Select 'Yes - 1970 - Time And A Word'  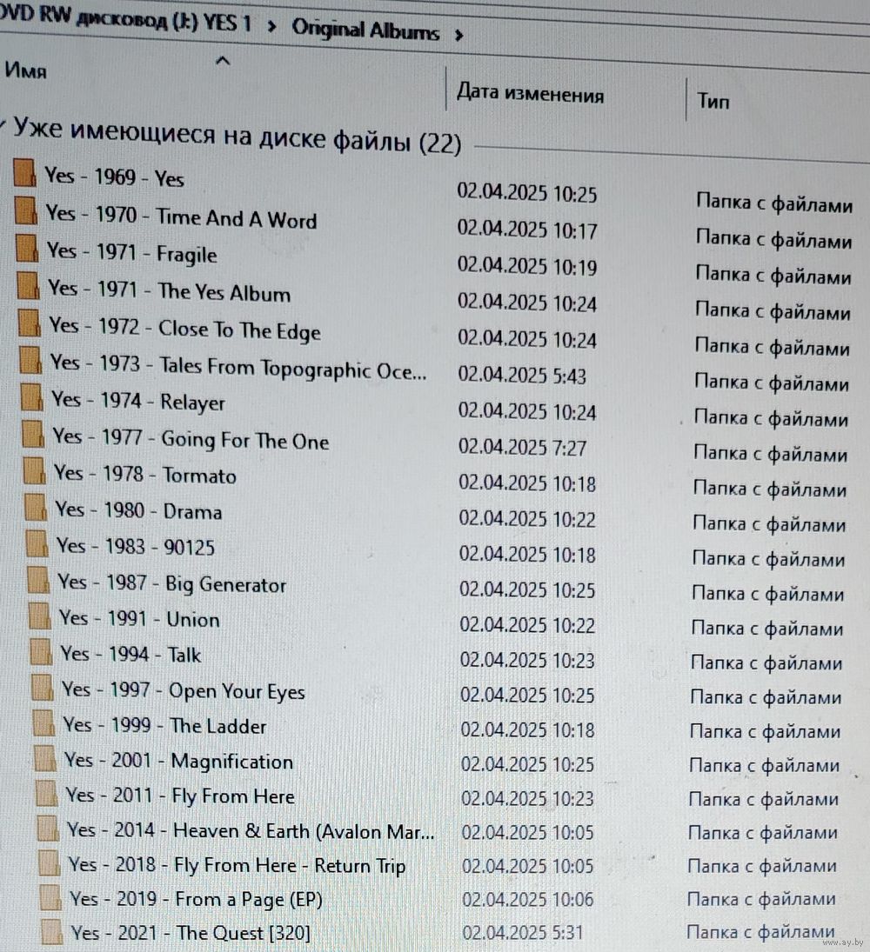(181, 216)
